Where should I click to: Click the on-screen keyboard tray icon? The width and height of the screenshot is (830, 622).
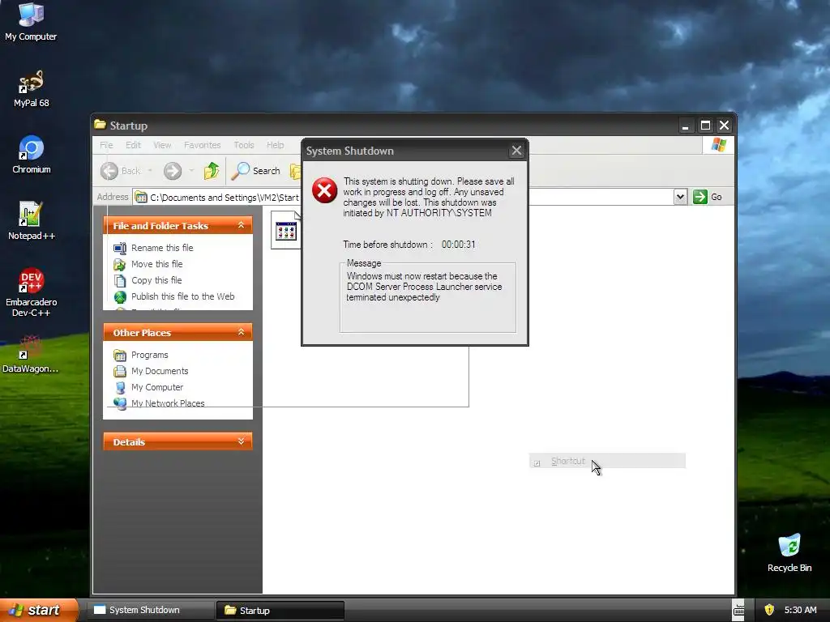(739, 610)
